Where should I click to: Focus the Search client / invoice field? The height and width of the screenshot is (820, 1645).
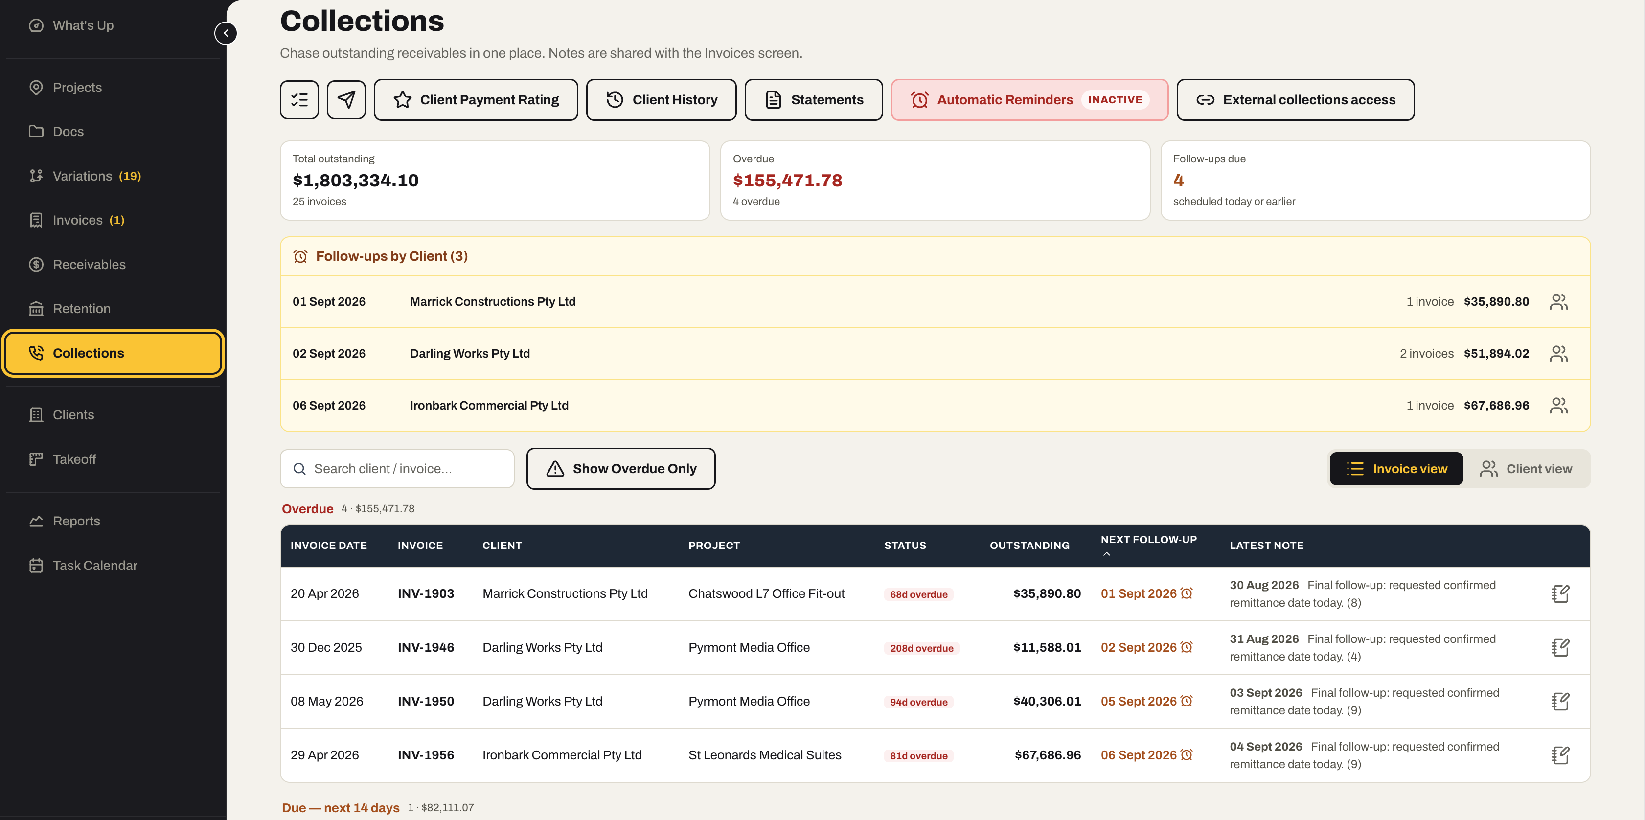pos(397,469)
